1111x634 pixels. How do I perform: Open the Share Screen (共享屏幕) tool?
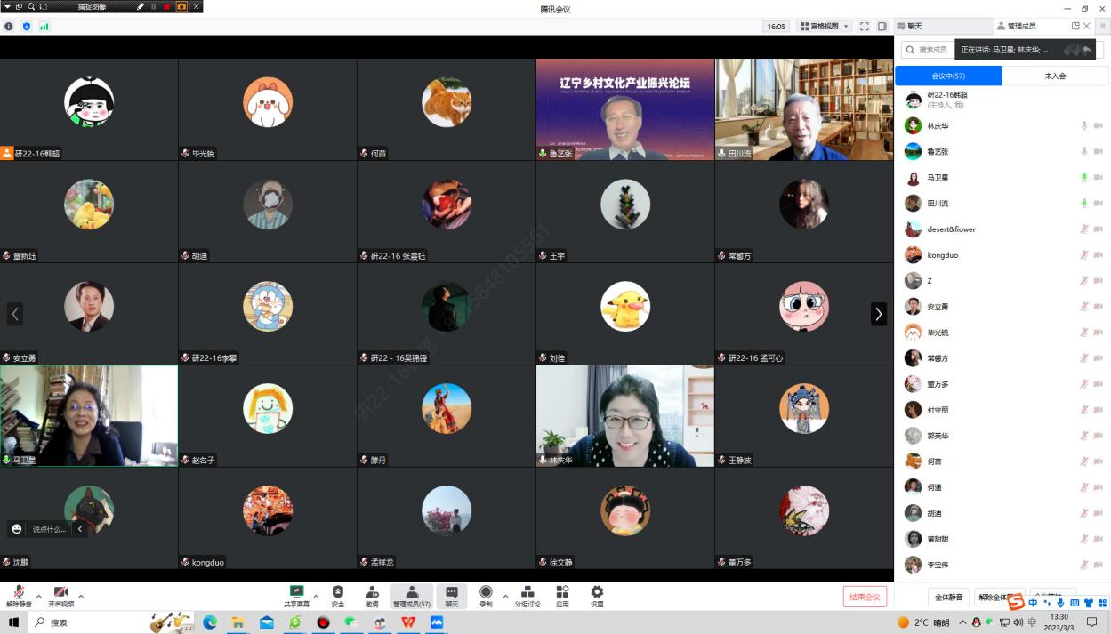click(x=296, y=595)
